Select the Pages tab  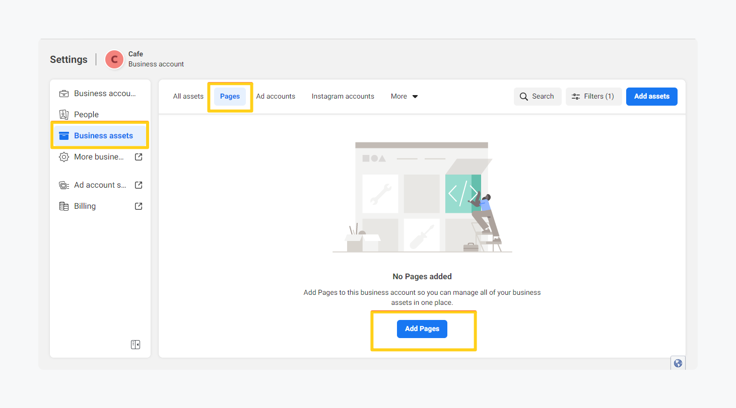click(x=230, y=97)
